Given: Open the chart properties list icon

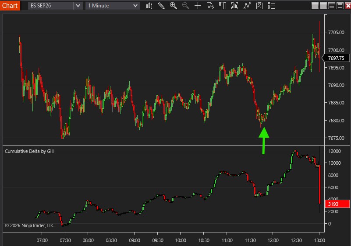Looking at the screenshot, I should (x=272, y=6).
